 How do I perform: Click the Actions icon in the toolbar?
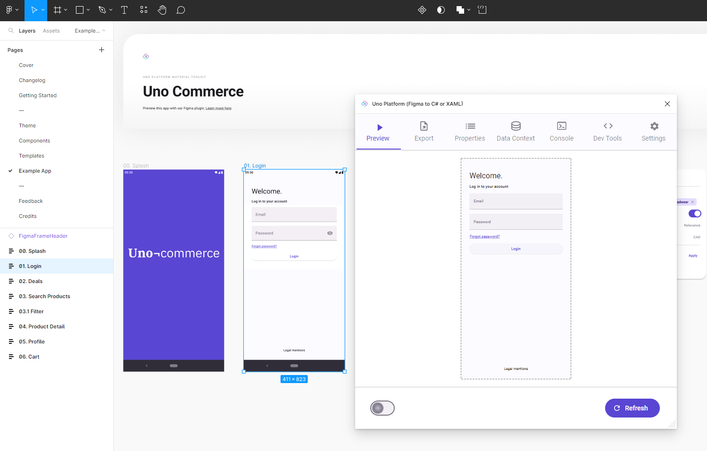[143, 9]
